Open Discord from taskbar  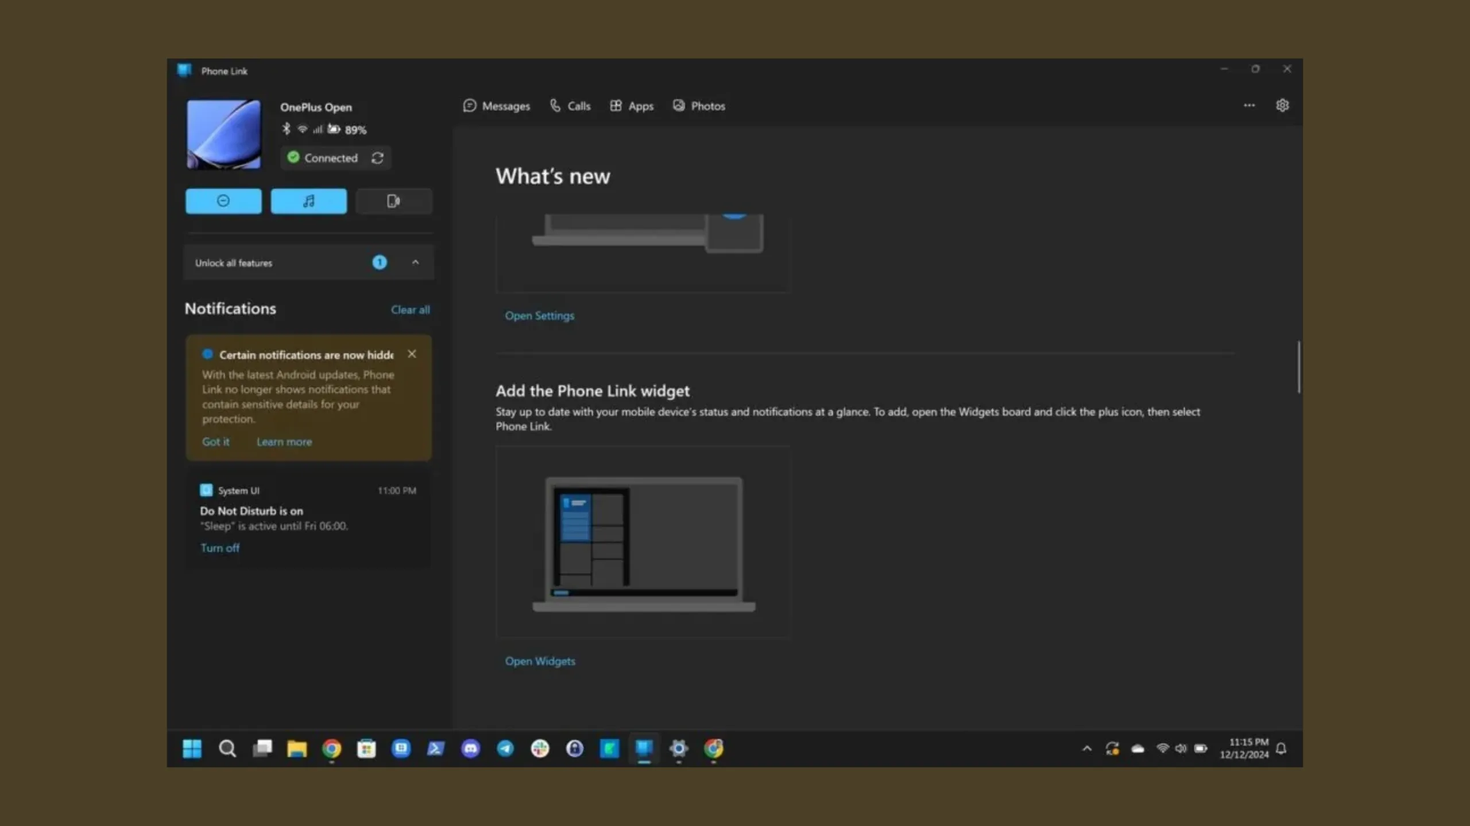pyautogui.click(x=471, y=749)
